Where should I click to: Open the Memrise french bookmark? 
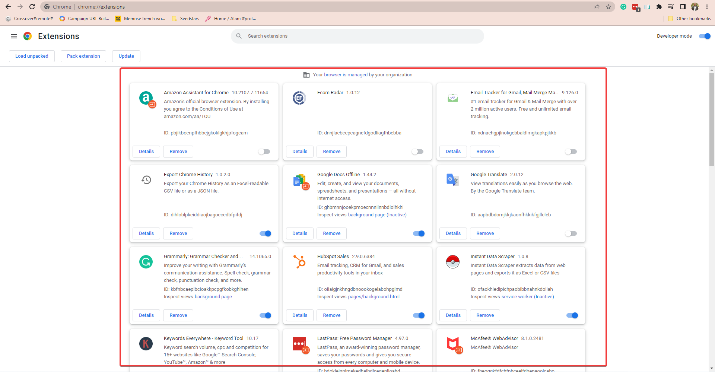click(140, 19)
